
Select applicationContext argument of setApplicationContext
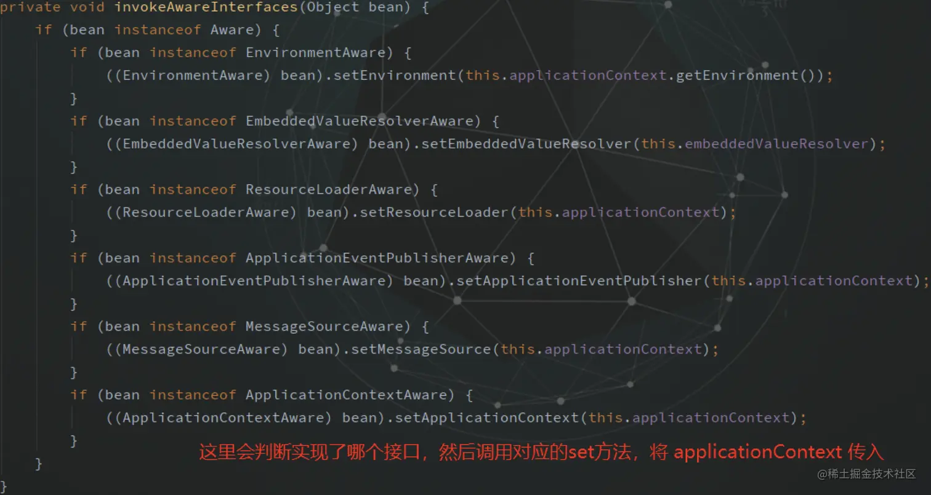pos(711,417)
